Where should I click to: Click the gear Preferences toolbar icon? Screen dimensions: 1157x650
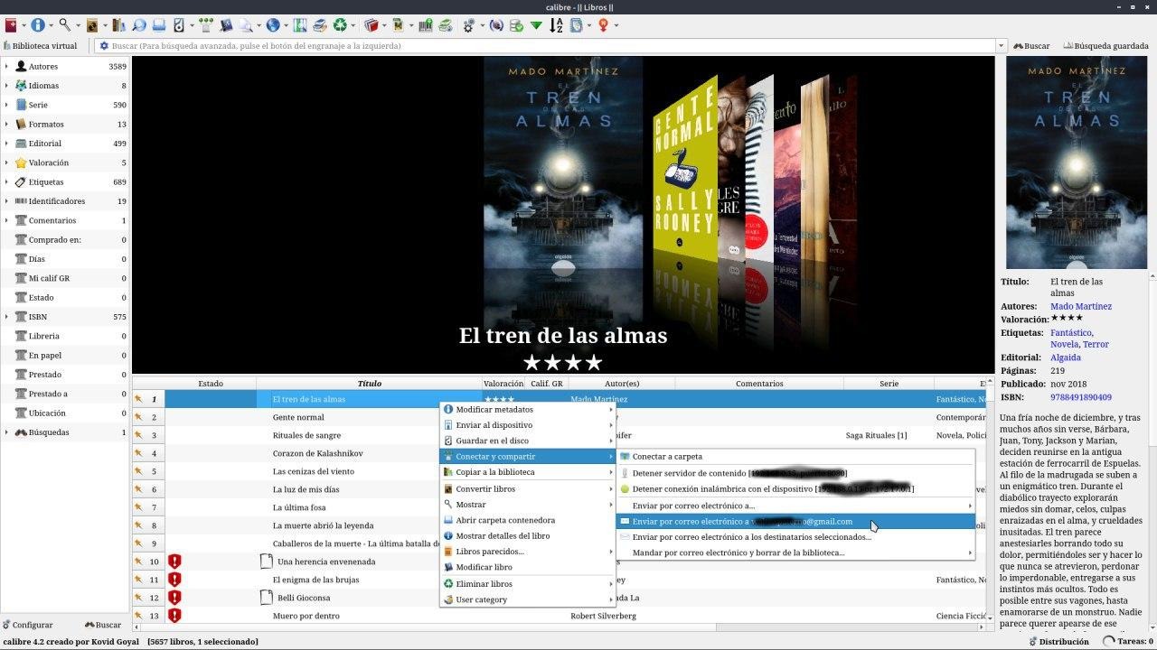[x=469, y=25]
